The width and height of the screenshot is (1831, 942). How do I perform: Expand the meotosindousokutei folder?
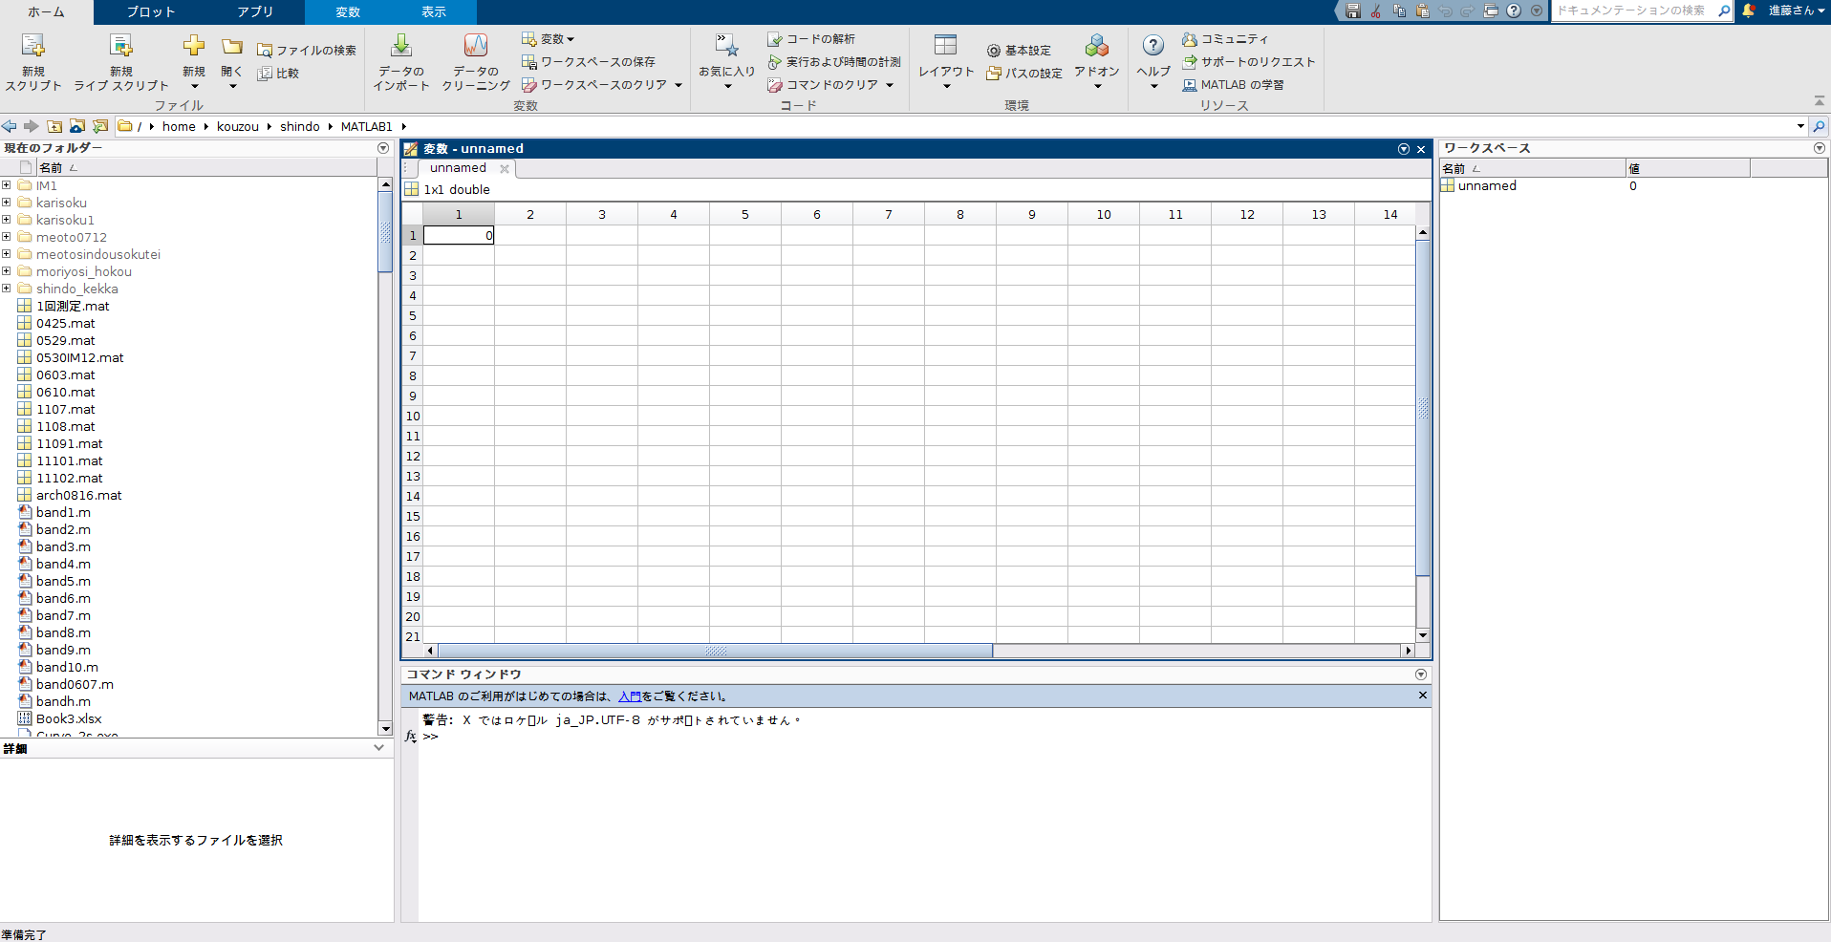6,254
